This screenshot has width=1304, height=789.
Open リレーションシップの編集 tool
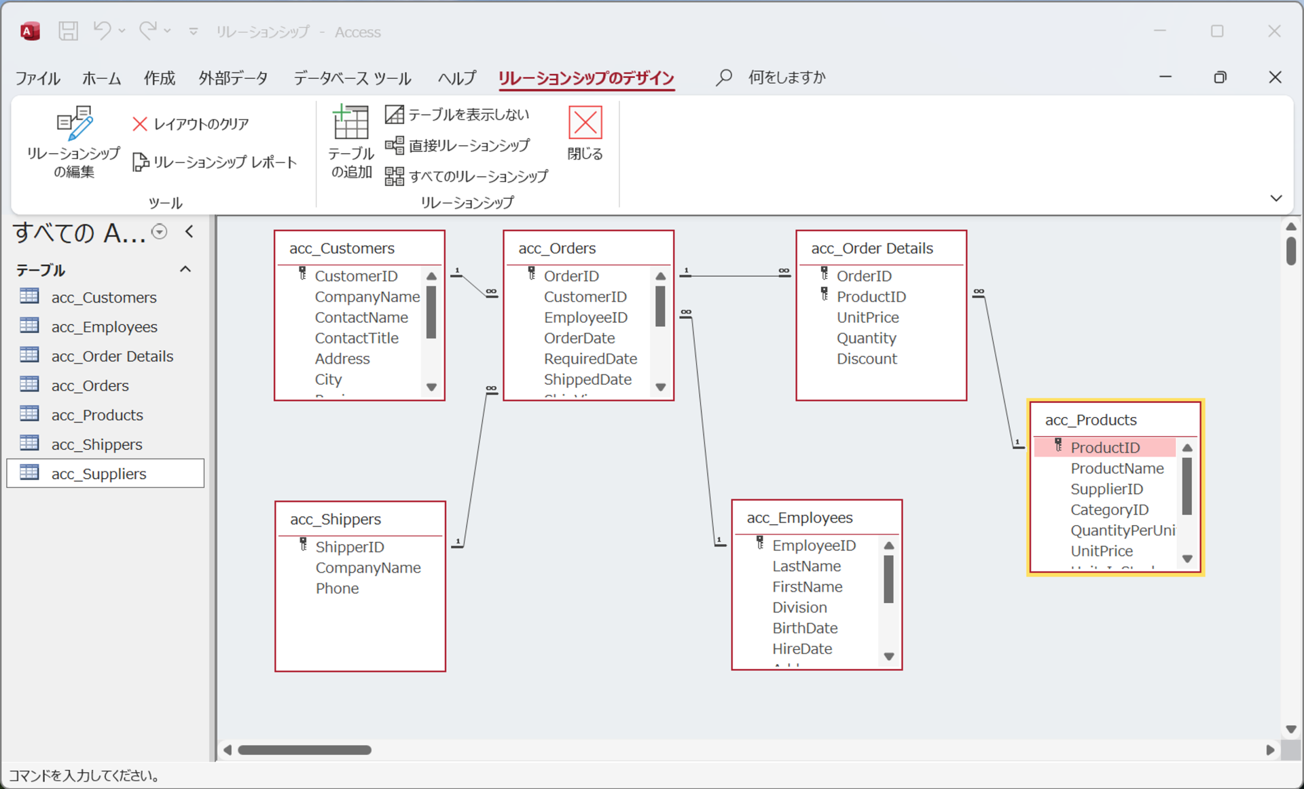[73, 142]
